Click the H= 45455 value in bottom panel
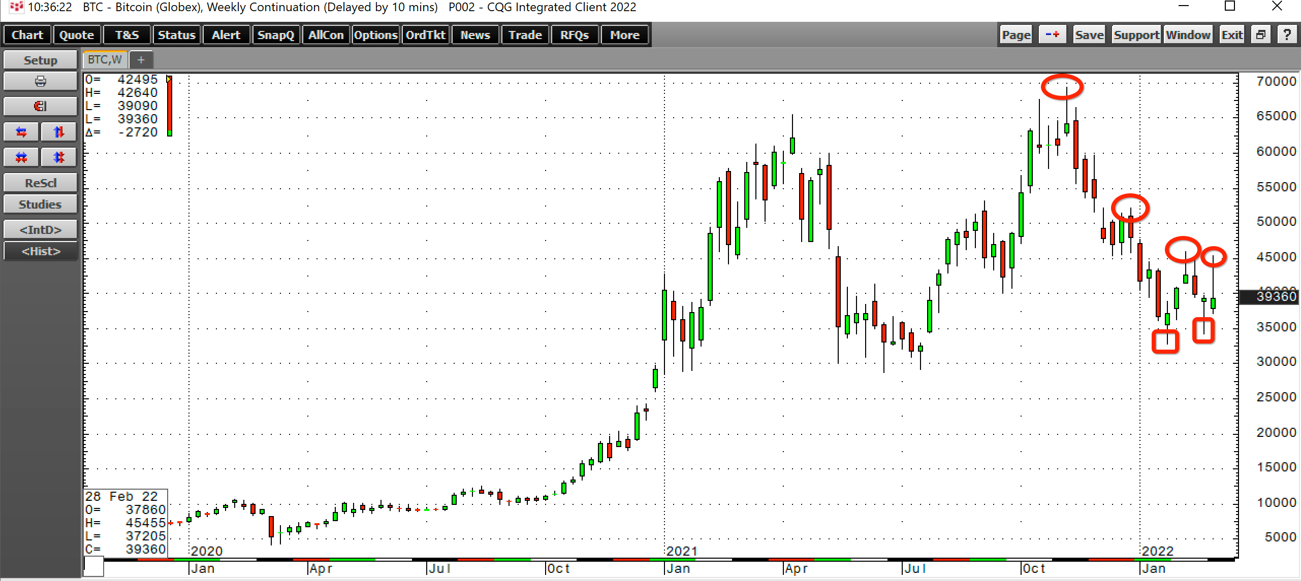 pyautogui.click(x=125, y=522)
